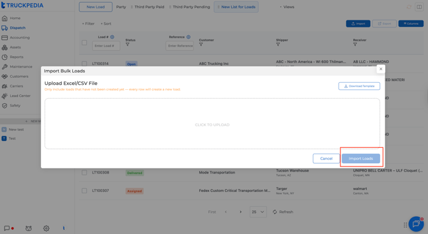
Task: Open the Carriers icon in sidebar
Action: tap(4, 86)
